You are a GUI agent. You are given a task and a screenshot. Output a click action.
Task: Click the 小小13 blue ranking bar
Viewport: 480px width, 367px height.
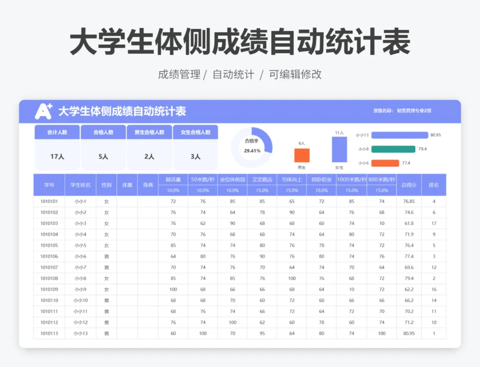tap(400, 135)
